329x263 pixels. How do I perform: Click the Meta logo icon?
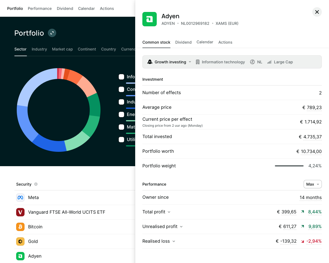coord(20,198)
